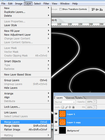Image resolution: width=105 pixels, height=140 pixels.
Task: Toggle Show Transform Controls checkbox
Action: tap(60, 9)
